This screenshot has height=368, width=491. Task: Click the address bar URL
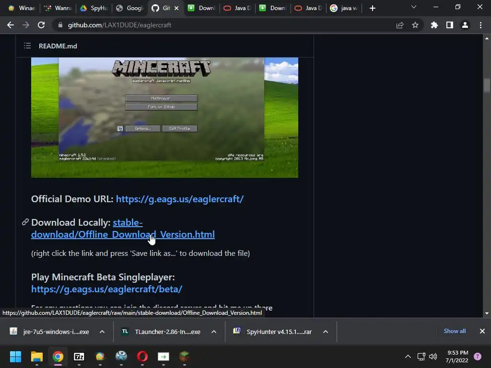click(x=119, y=25)
